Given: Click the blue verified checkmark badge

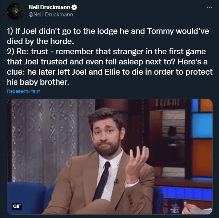Looking at the screenshot, I should (x=74, y=7).
